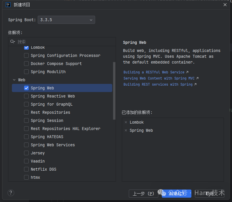Enable the Spring Reactive Web checkbox

point(26,96)
